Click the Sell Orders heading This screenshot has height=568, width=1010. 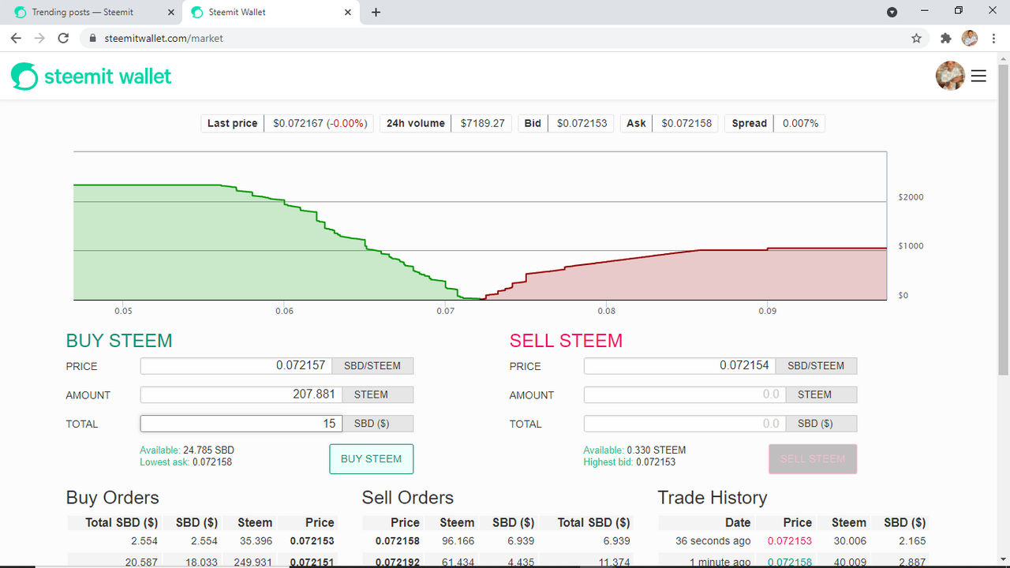coord(408,498)
